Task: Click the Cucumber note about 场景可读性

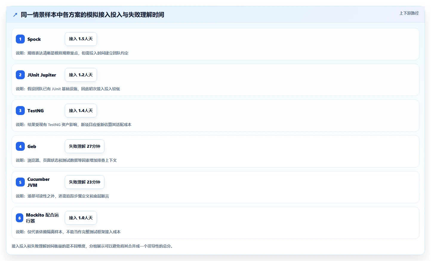Action: click(x=62, y=196)
